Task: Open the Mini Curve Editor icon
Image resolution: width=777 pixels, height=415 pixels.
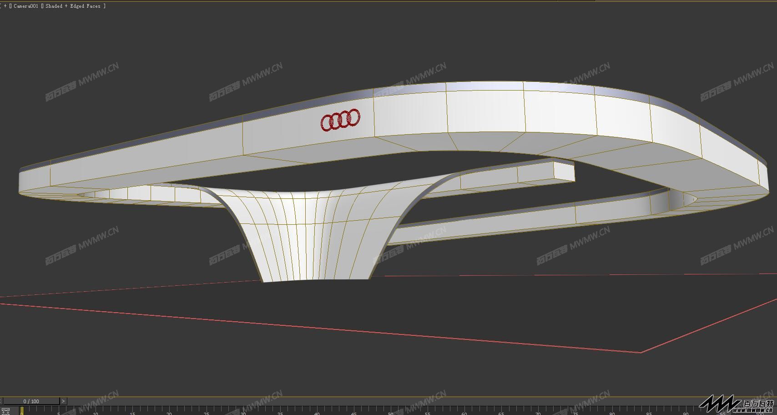Action: pos(5,411)
